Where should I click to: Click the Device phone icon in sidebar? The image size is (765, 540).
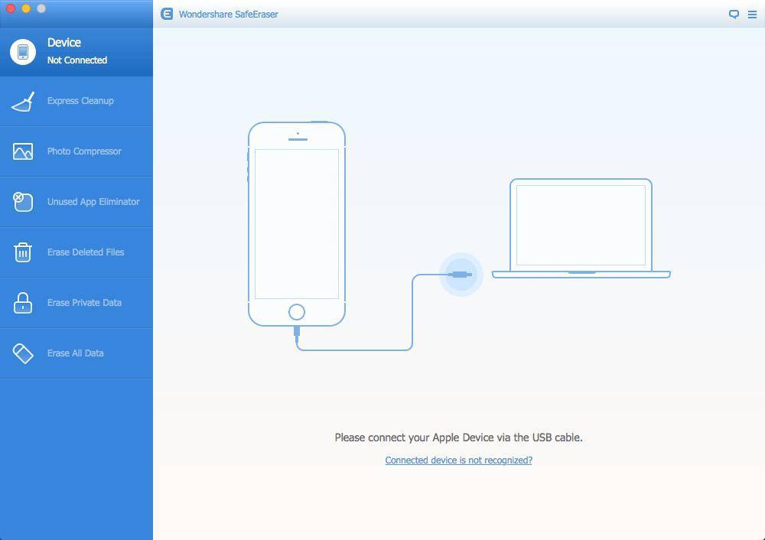coord(23,52)
